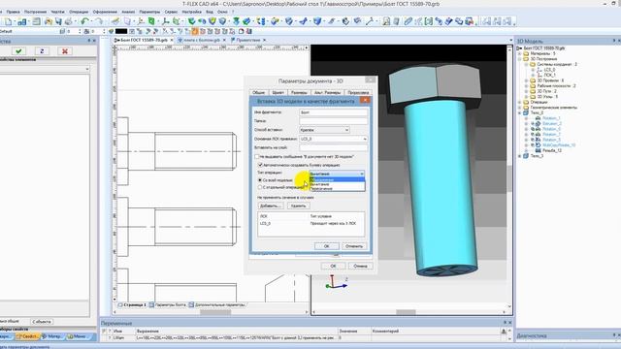The height and width of the screenshot is (349, 621).
Task: Select 'Со всей моделью' radio button
Action: [x=260, y=180]
